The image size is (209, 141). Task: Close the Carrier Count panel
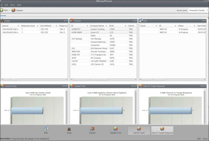(x=67, y=86)
